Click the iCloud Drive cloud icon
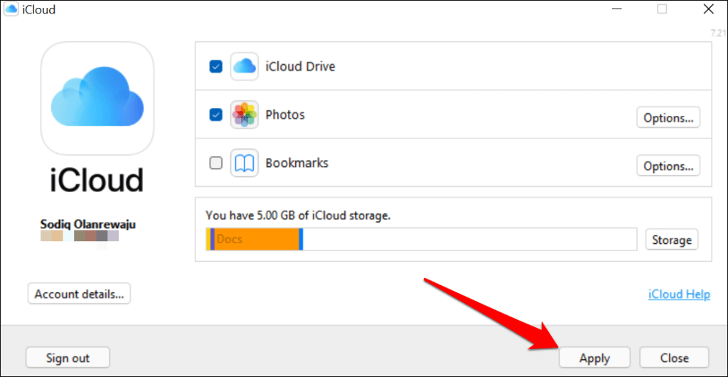The width and height of the screenshot is (728, 377). point(245,66)
